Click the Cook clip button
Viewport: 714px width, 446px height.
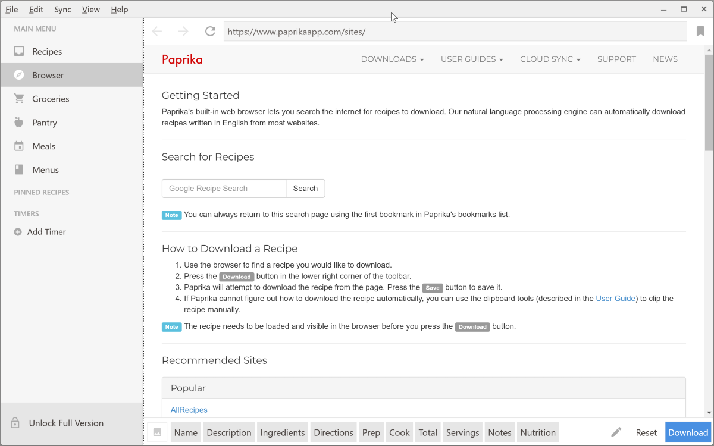399,432
